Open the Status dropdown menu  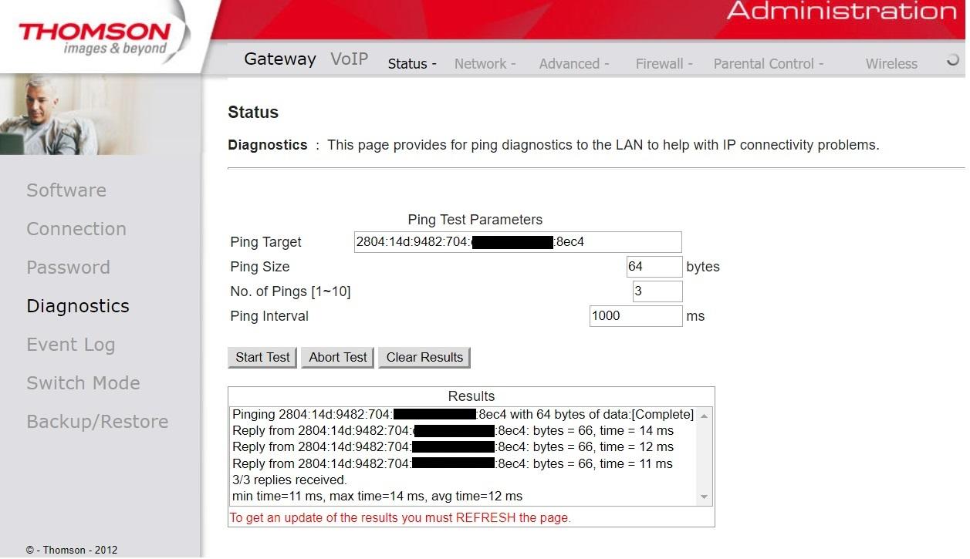pyautogui.click(x=412, y=64)
